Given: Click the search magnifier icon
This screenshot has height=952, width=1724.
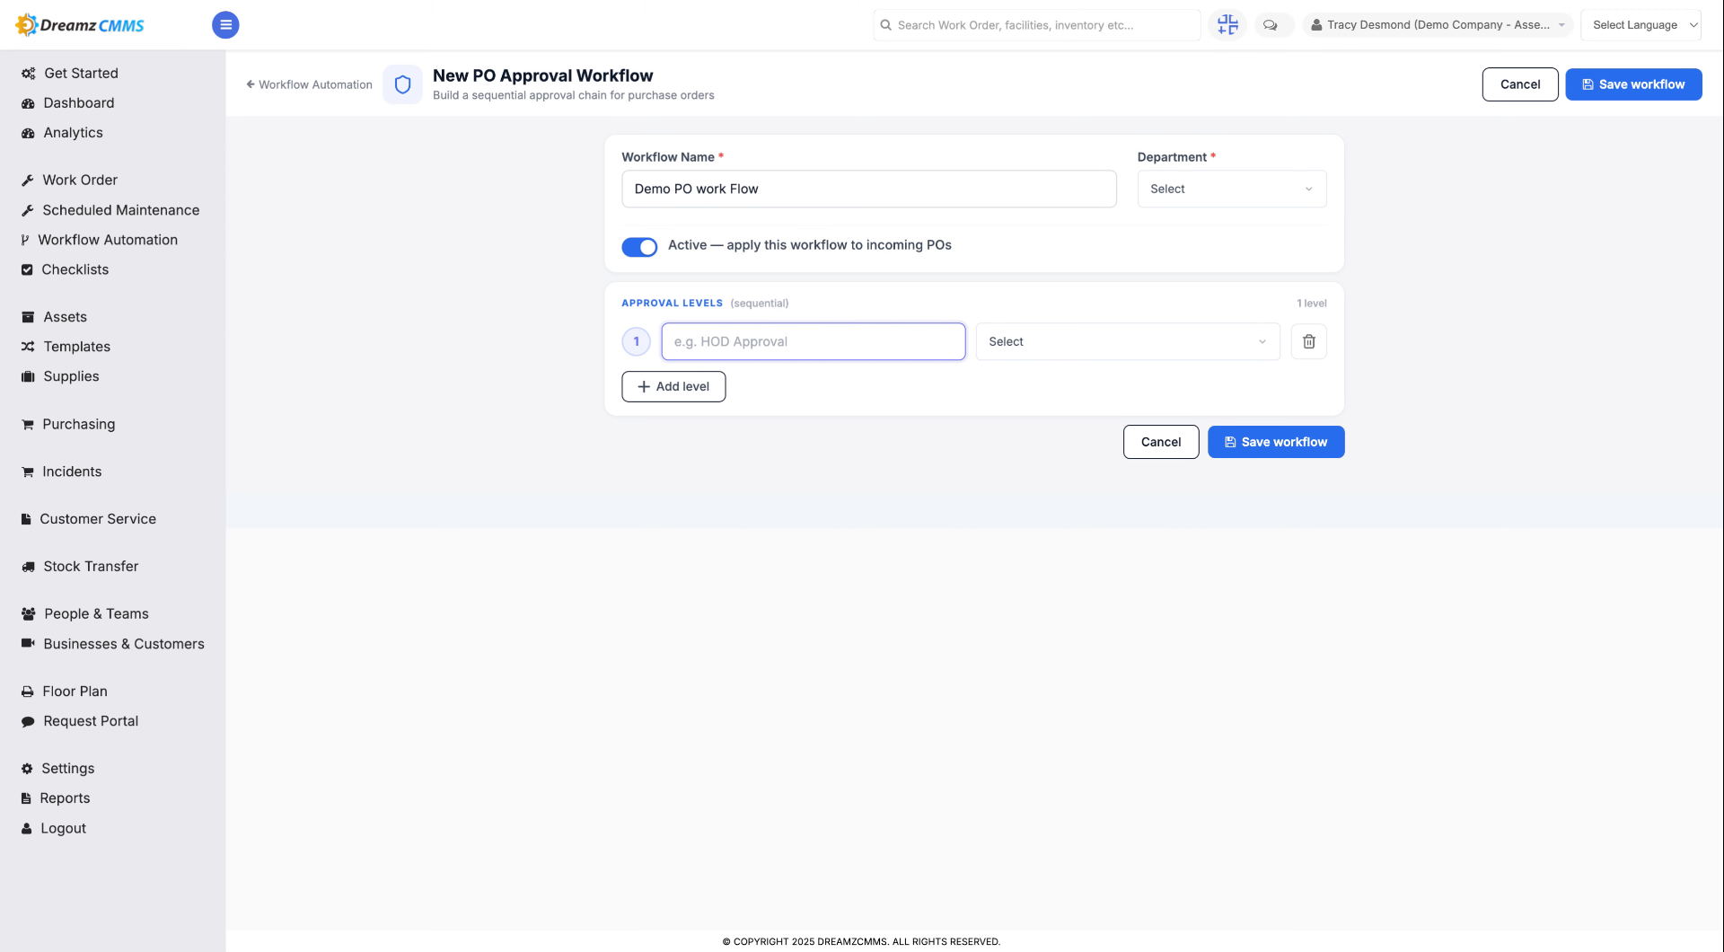Looking at the screenshot, I should pyautogui.click(x=885, y=25).
